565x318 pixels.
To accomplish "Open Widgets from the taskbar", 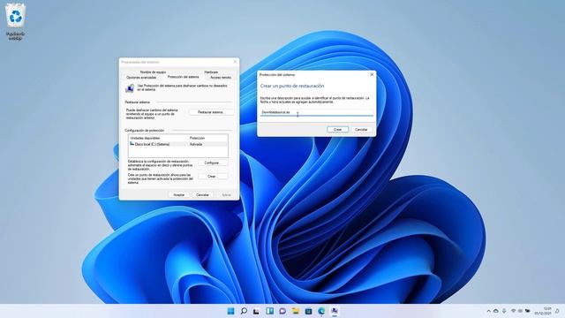I will click(269, 311).
